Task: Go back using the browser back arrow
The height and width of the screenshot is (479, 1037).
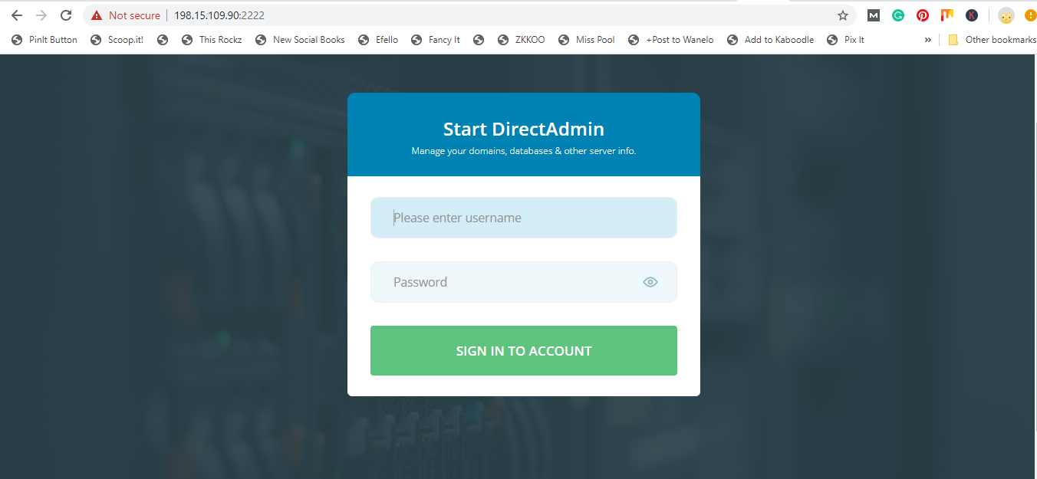Action: pos(17,15)
